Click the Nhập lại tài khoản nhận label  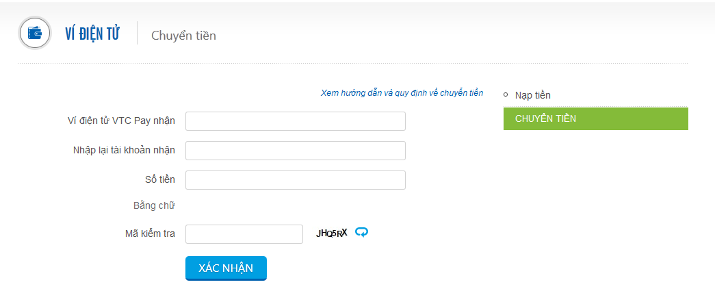[124, 151]
